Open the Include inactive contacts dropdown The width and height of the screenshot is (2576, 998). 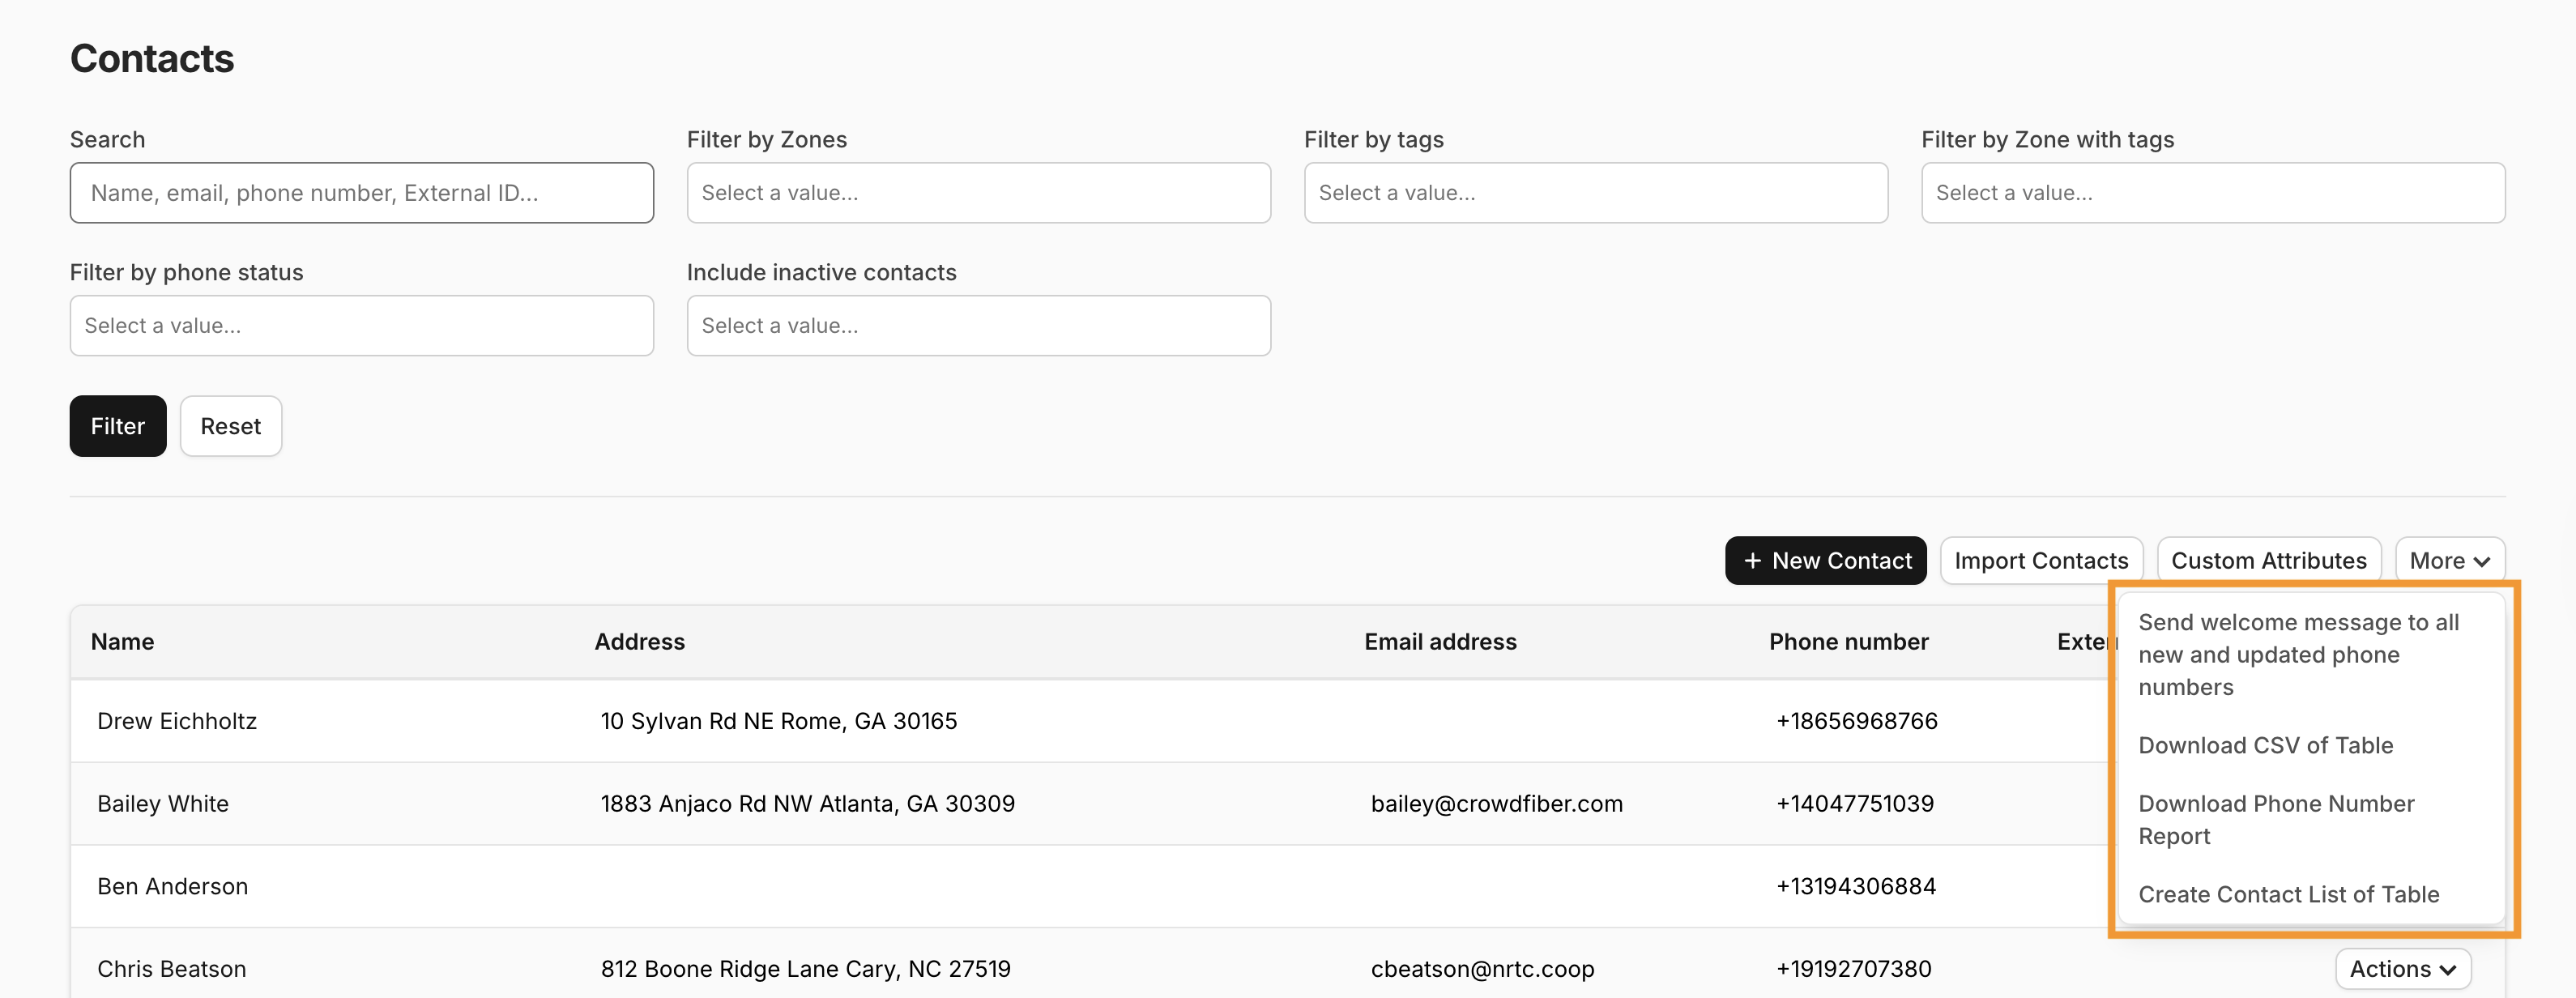978,325
